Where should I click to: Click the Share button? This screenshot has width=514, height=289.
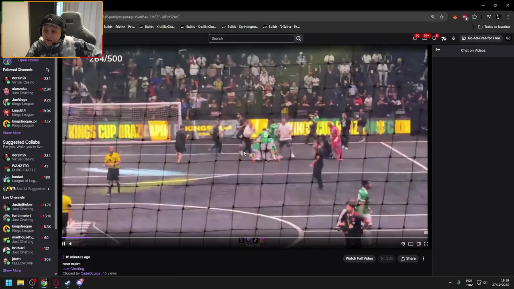408,258
